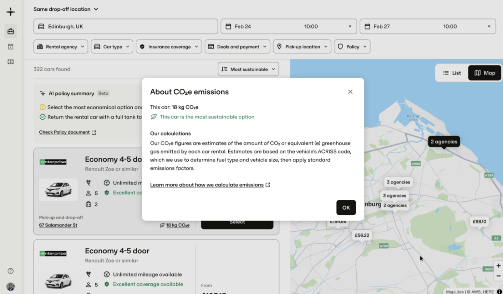The height and width of the screenshot is (294, 503).
Task: Switch to Map view
Action: [x=484, y=73]
